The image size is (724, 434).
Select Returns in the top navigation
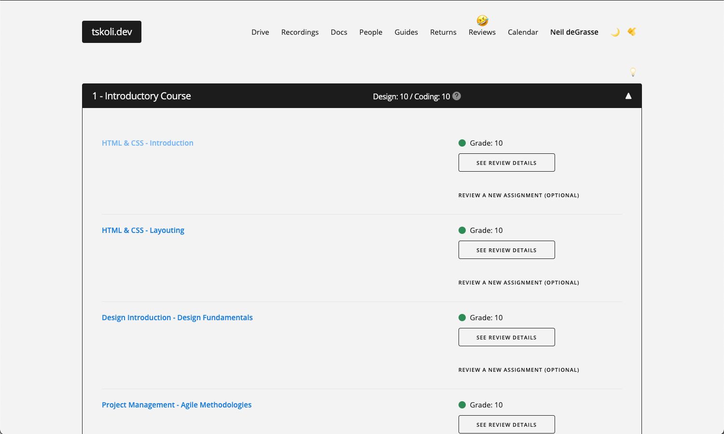coord(443,32)
